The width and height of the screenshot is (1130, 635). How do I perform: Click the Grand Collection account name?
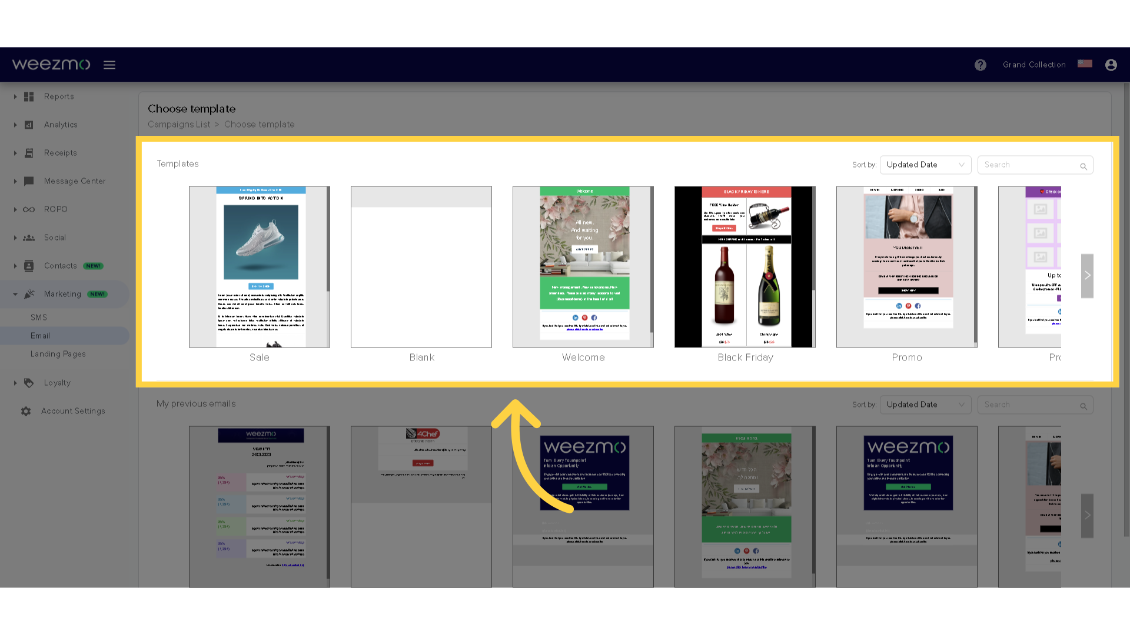click(1034, 65)
